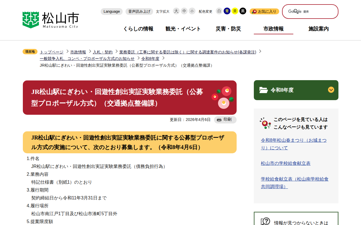Select white (白) color scheme

pyautogui.click(x=219, y=11)
